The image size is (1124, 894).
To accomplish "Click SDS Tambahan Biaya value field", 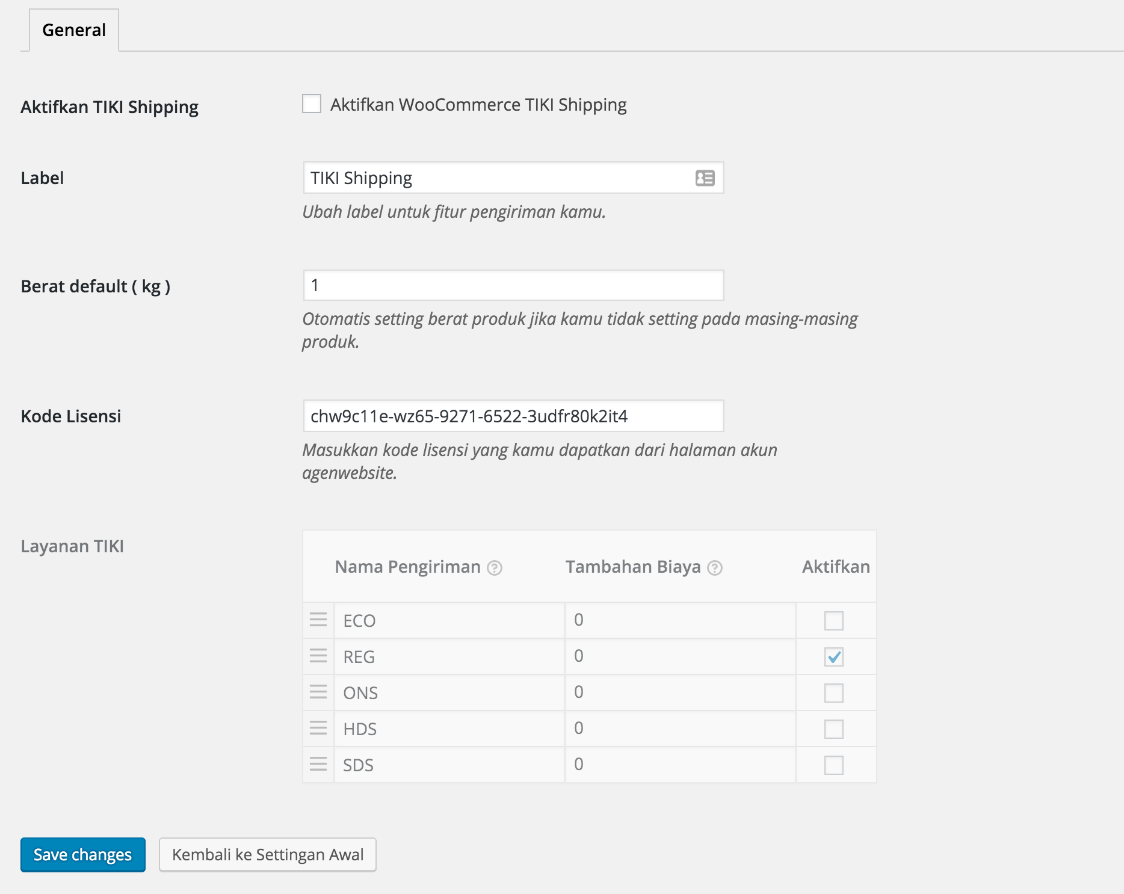I will point(681,765).
